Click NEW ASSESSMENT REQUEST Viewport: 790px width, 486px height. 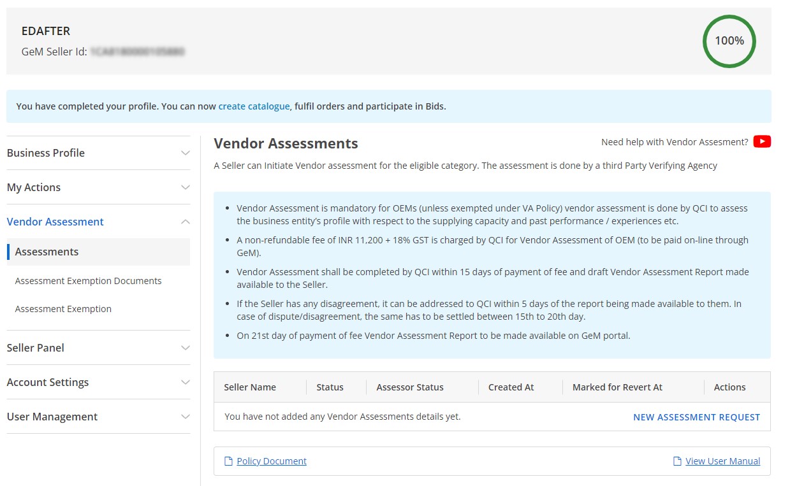click(696, 417)
